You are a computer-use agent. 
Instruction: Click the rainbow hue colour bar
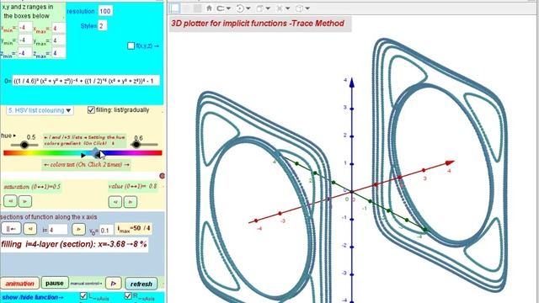click(x=83, y=153)
